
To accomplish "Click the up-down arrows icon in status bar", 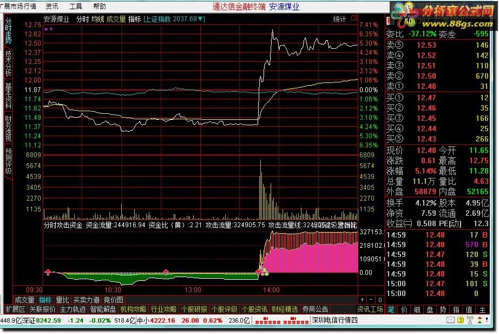I will coord(480,320).
